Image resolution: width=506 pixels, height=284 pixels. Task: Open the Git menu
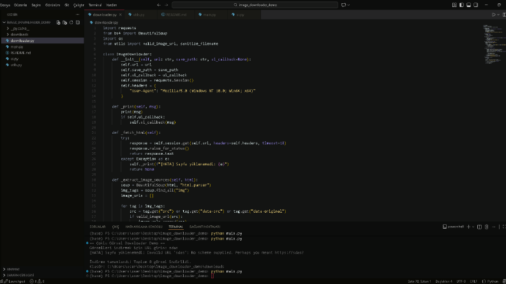pos(67,5)
